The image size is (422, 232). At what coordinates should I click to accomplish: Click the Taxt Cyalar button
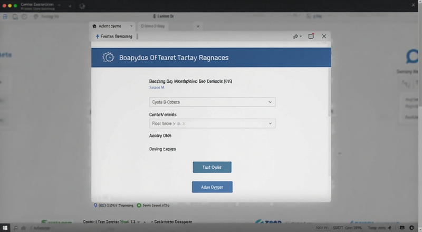pos(212,167)
